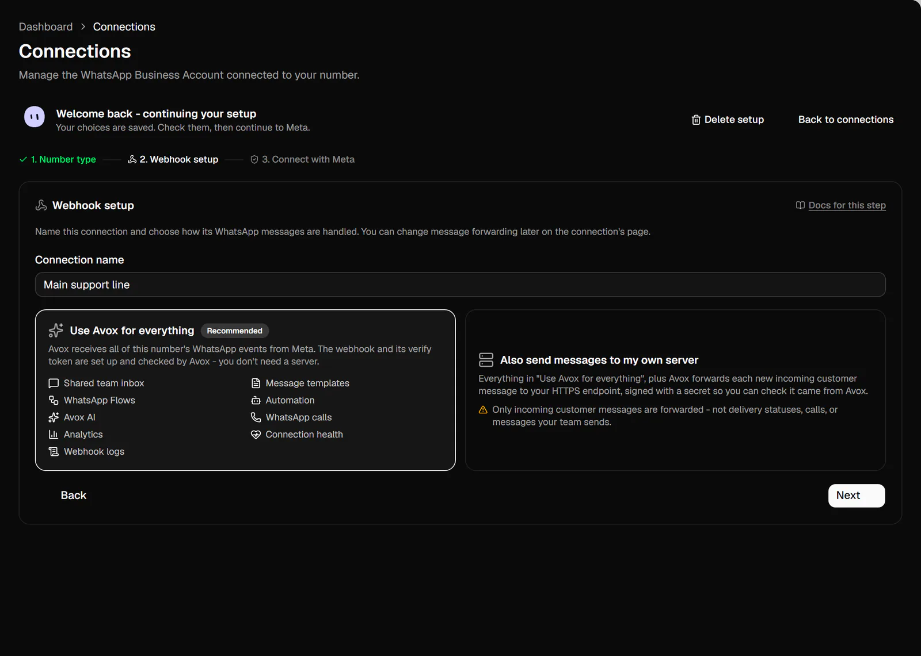Go to step 1 Number type

(58, 159)
